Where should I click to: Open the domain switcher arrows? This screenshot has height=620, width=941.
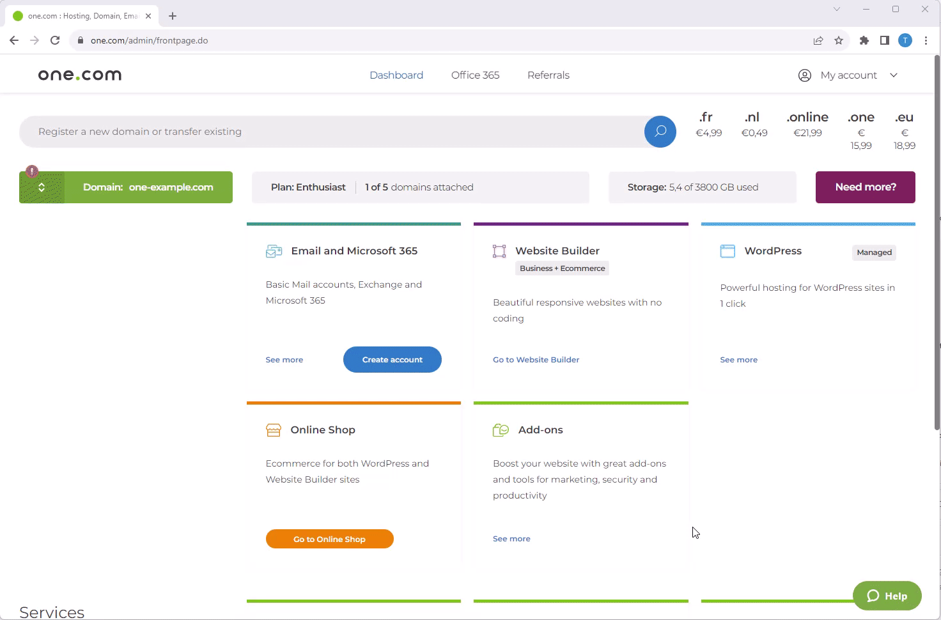[42, 187]
